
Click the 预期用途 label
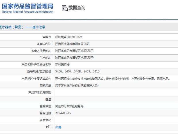[x=45, y=85]
